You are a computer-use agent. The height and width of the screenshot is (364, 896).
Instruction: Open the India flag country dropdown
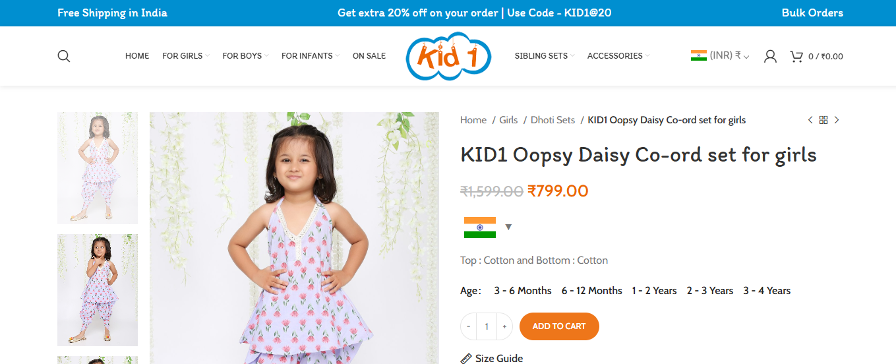488,228
